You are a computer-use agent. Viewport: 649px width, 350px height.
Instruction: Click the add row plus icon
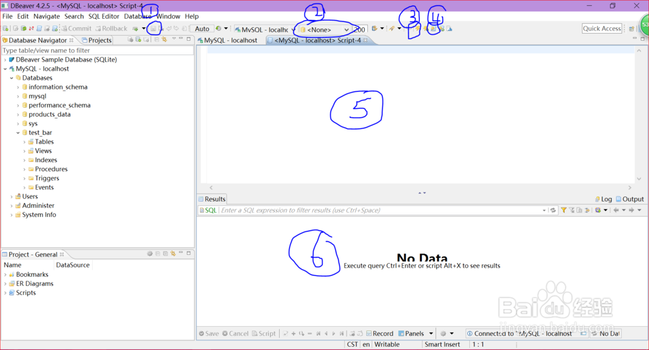tap(293, 333)
